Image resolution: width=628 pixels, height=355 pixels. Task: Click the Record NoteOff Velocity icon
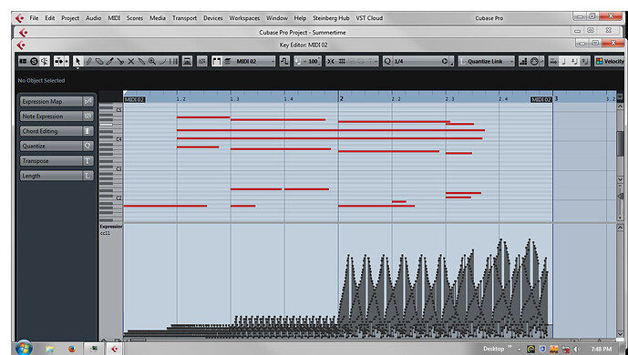click(x=585, y=61)
